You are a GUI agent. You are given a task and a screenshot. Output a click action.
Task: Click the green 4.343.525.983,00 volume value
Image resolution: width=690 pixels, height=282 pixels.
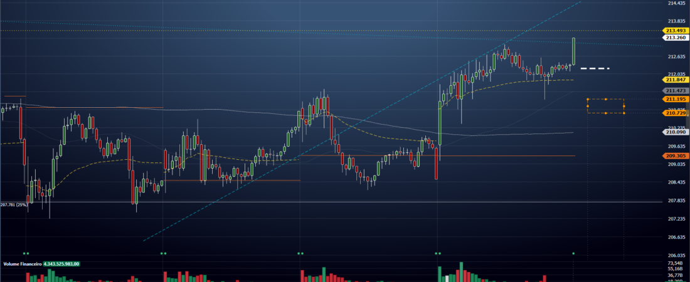click(61, 264)
